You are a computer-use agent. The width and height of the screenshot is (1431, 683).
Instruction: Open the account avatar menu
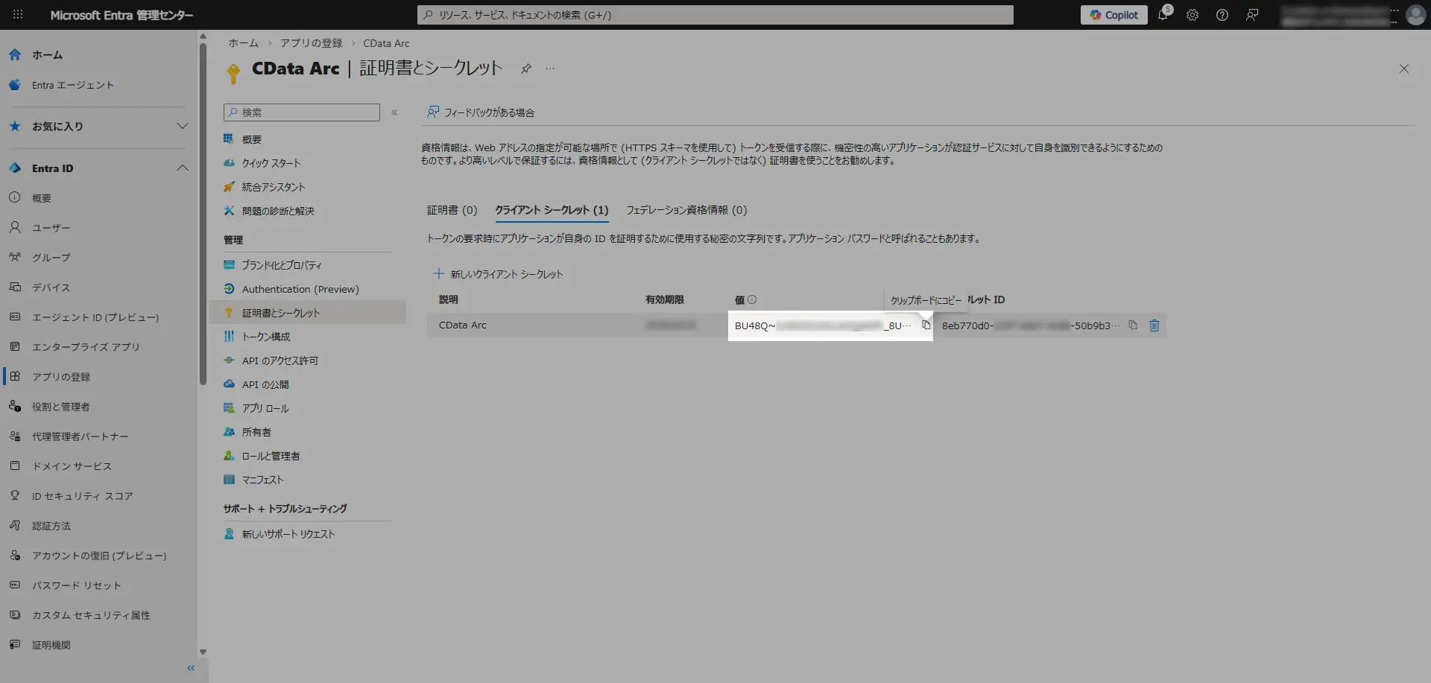point(1415,15)
